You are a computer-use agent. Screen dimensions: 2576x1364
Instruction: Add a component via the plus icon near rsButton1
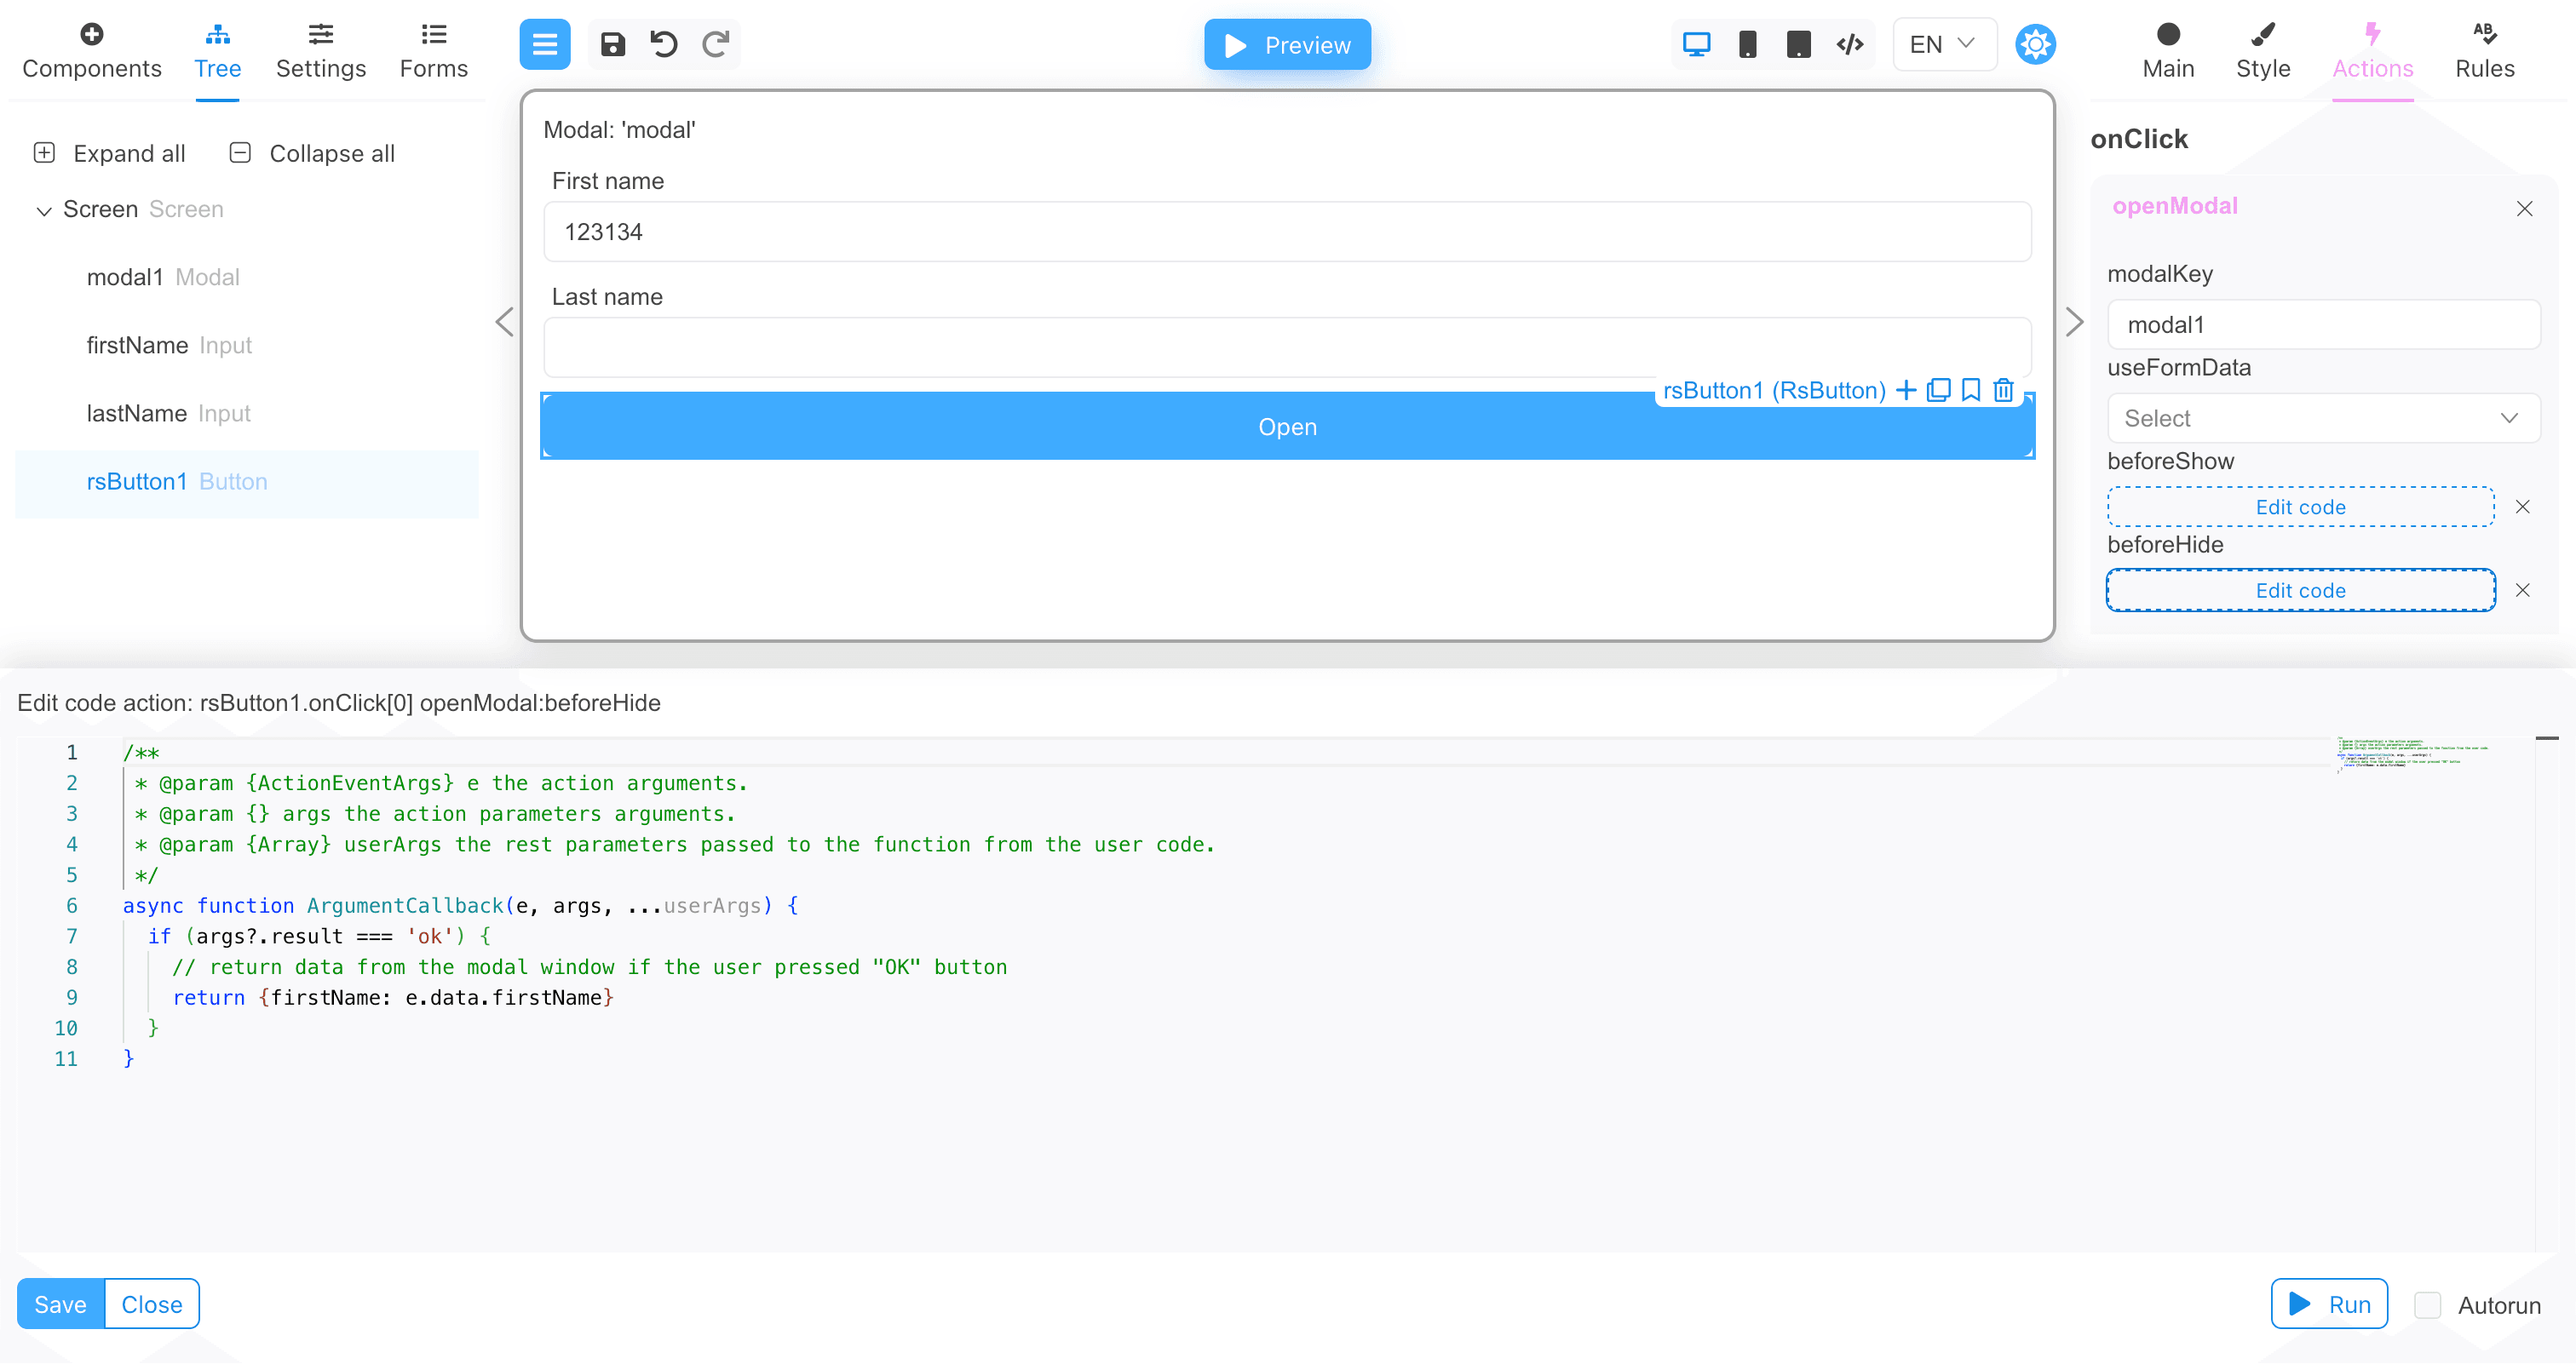pyautogui.click(x=1906, y=390)
